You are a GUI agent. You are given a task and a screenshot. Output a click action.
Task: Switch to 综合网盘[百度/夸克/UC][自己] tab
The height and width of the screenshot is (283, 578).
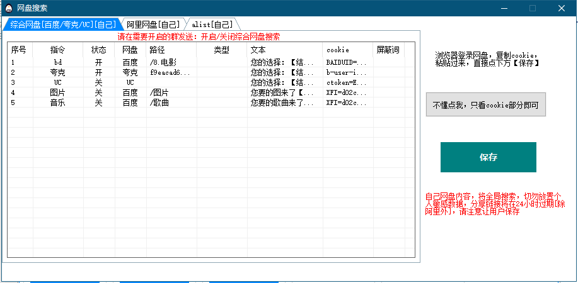pos(62,25)
